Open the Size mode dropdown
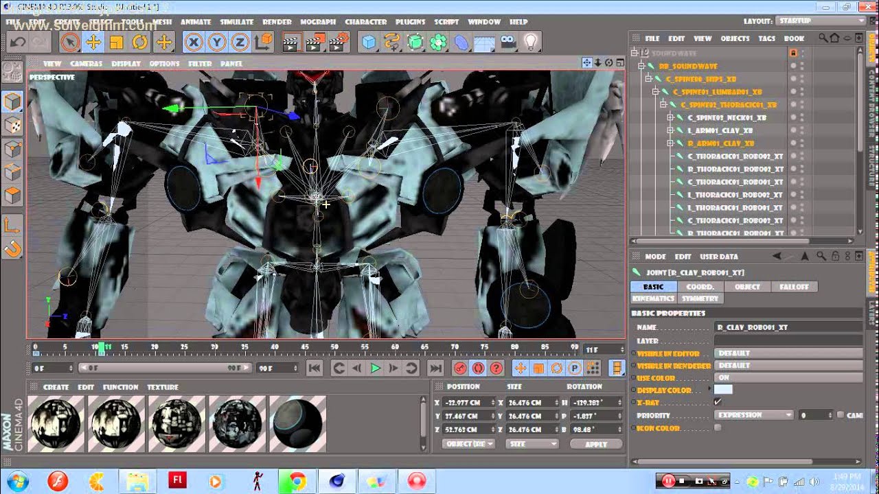 (534, 444)
